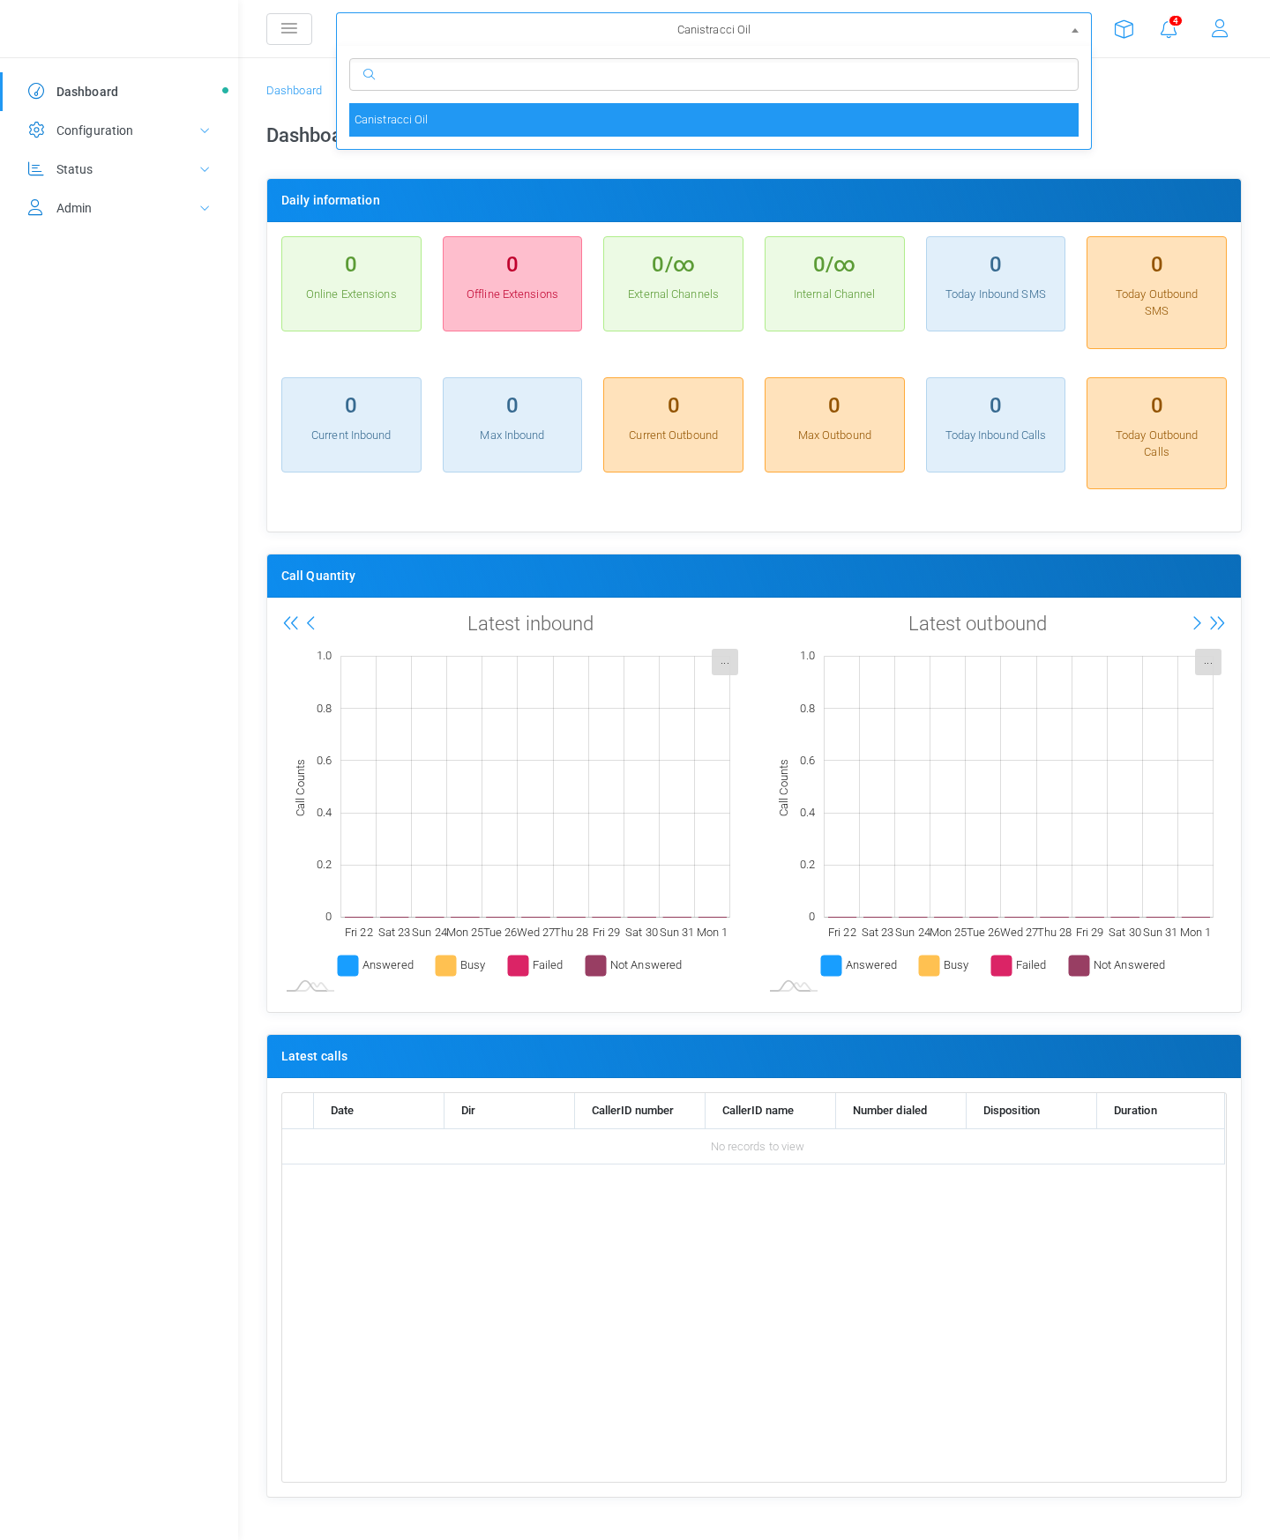Open the user profile icon
This screenshot has height=1540, width=1270.
[1220, 29]
